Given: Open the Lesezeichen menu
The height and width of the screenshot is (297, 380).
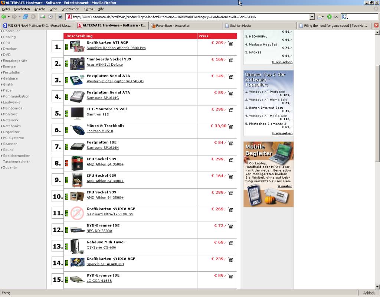Looking at the screenshot, I should point(70,9).
